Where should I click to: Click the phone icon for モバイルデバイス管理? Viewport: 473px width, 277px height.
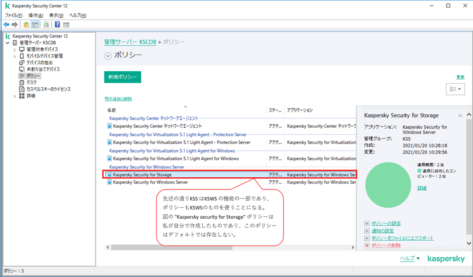[x=22, y=56]
